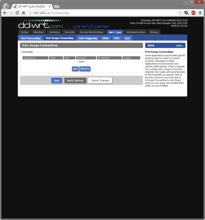Open the Administration tab
The image size is (205, 220).
(x=136, y=32)
